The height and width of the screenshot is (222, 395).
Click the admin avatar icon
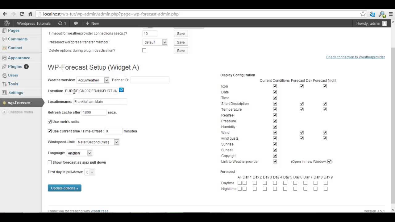385,23
